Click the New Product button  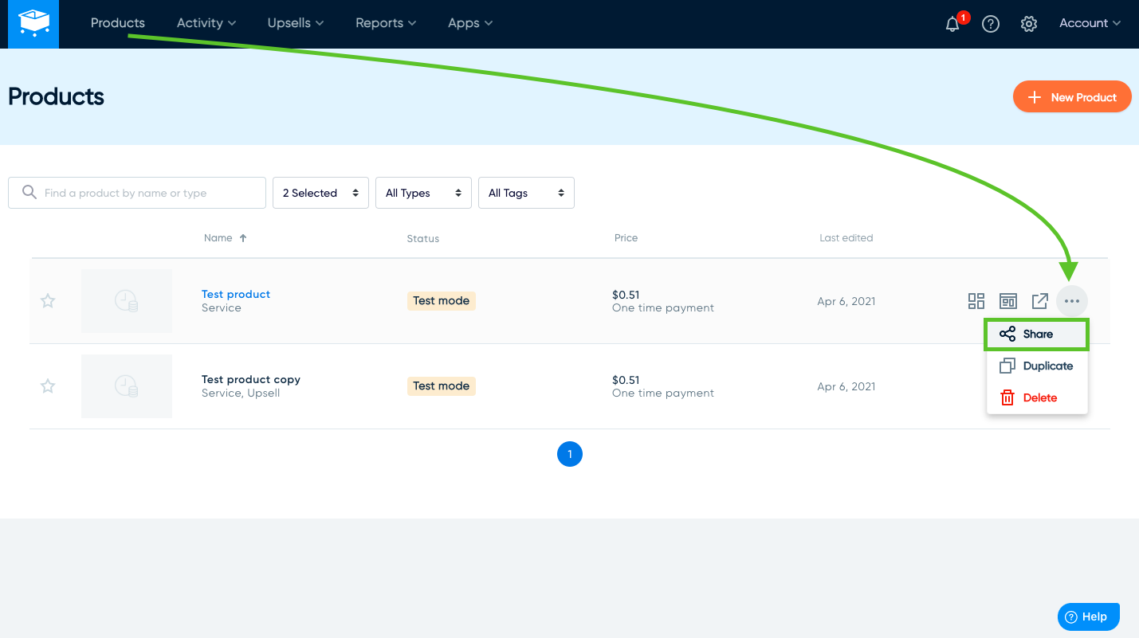(x=1072, y=97)
